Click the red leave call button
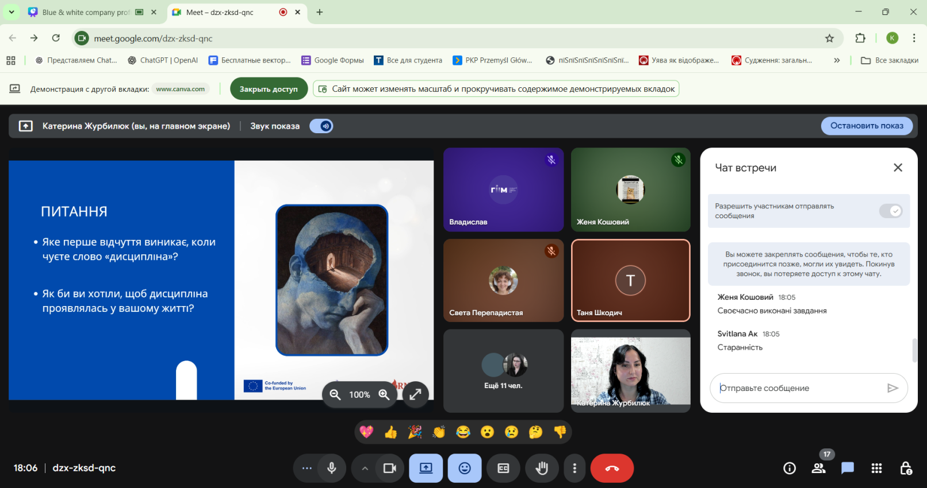Screen dimensions: 927x488 coord(612,468)
